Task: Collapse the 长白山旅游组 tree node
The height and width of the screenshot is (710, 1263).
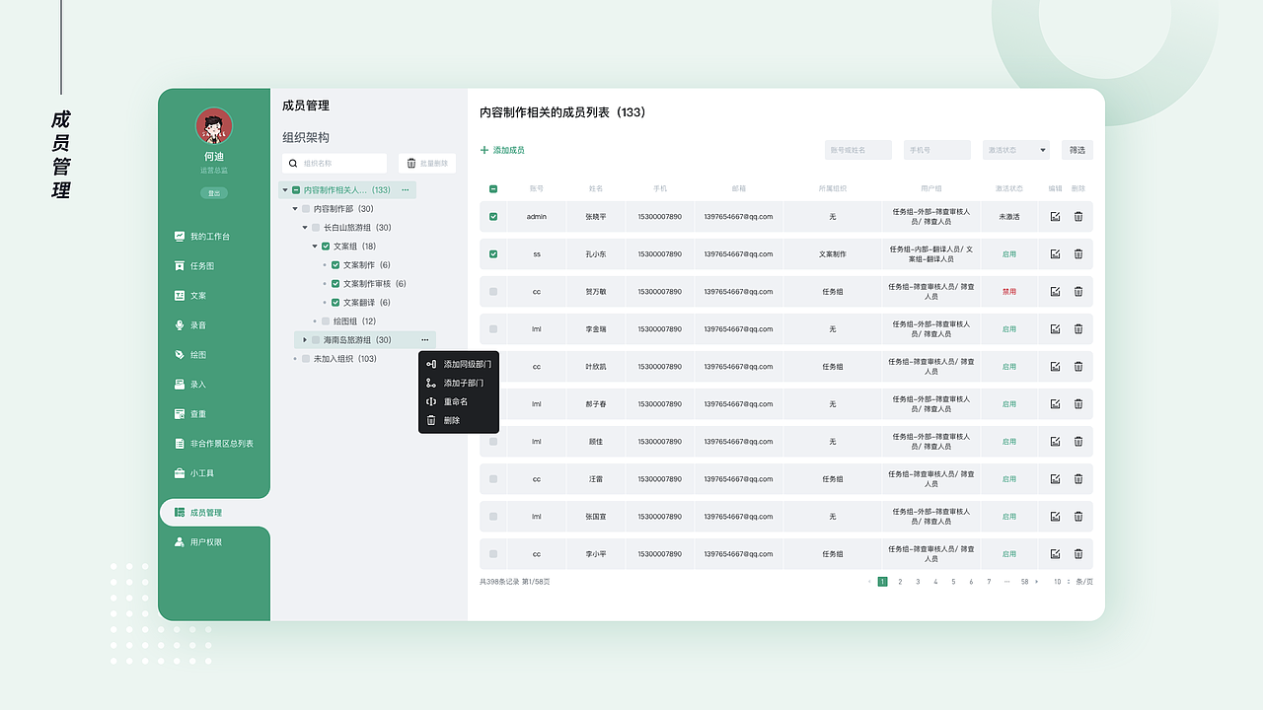Action: pyautogui.click(x=305, y=228)
